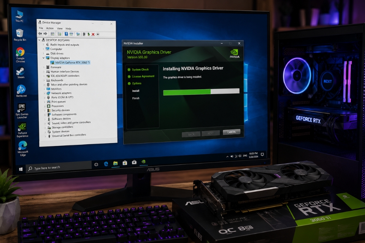Open the Epic Games Launcher shortcut
Screen dimensions: 365x243
point(22,111)
